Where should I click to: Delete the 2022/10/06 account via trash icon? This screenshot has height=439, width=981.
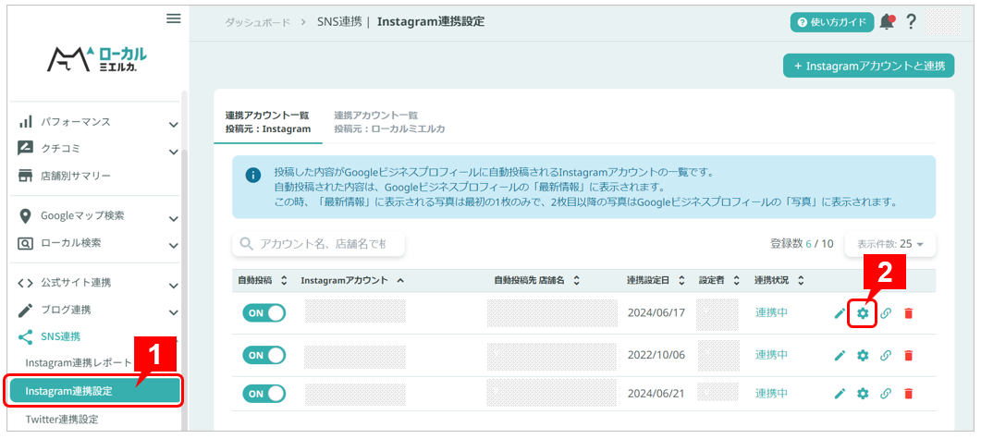click(909, 356)
